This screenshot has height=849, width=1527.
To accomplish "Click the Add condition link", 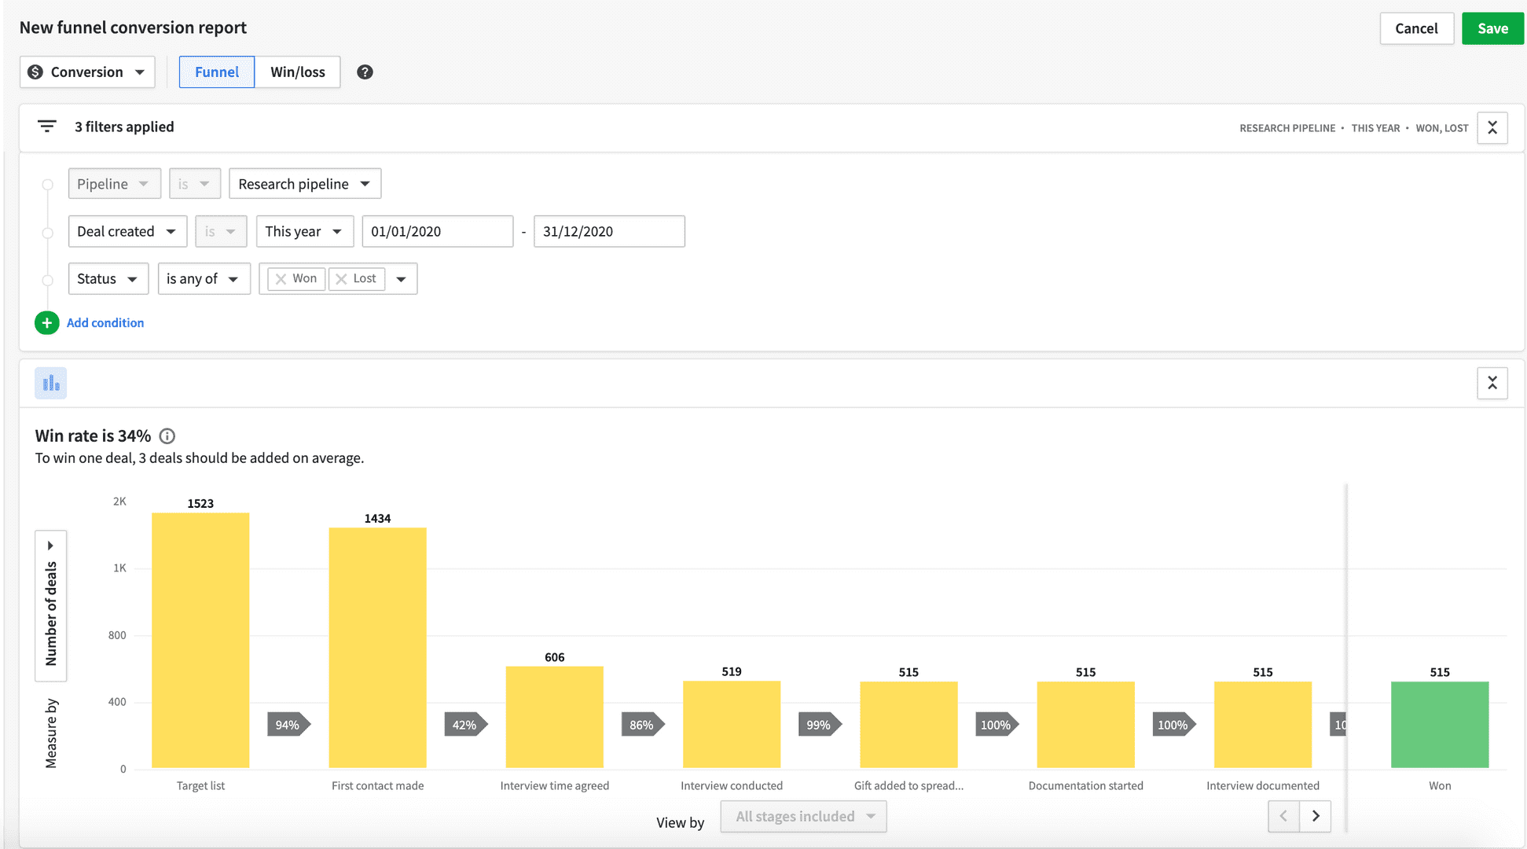I will point(105,323).
